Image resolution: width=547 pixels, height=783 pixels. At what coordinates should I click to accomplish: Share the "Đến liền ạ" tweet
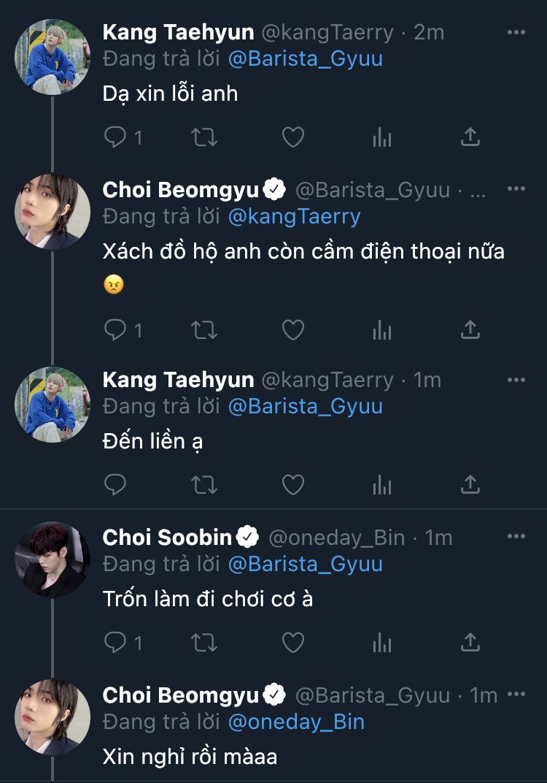pos(470,484)
